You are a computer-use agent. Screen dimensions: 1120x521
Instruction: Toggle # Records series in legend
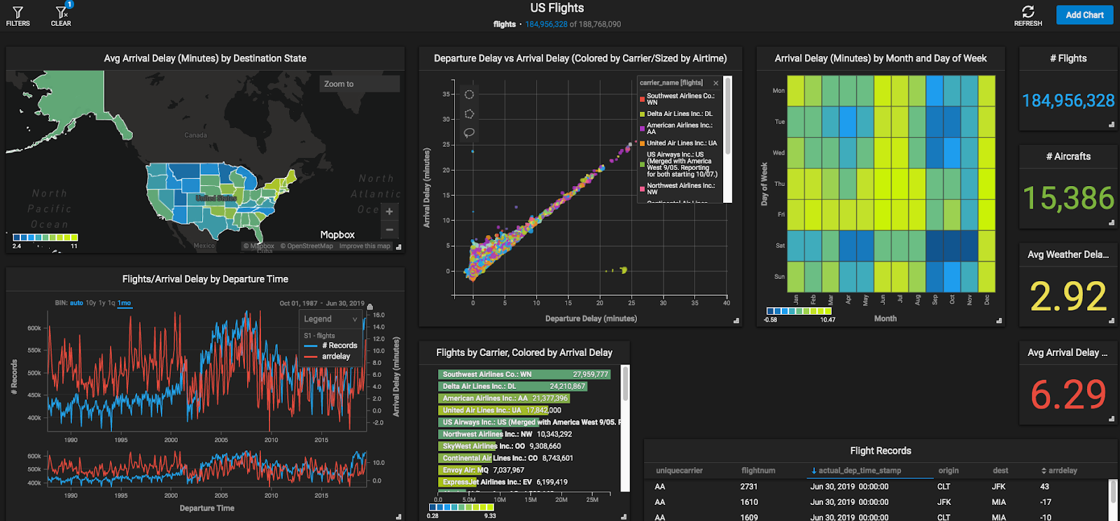click(x=330, y=345)
